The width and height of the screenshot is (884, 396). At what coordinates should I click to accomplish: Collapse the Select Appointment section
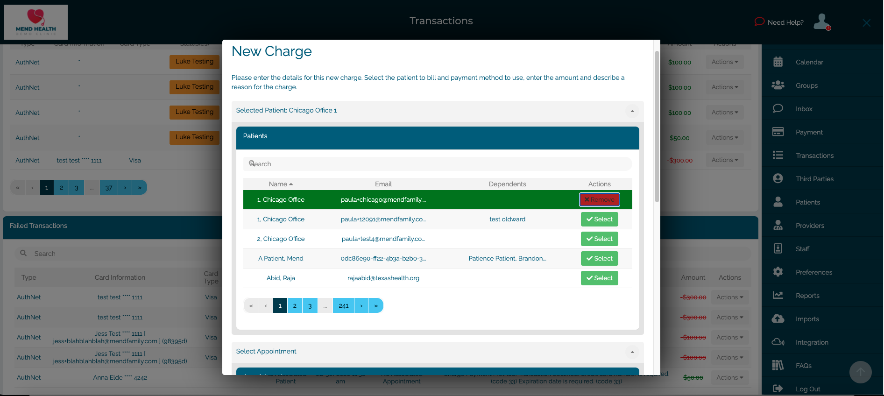click(632, 352)
